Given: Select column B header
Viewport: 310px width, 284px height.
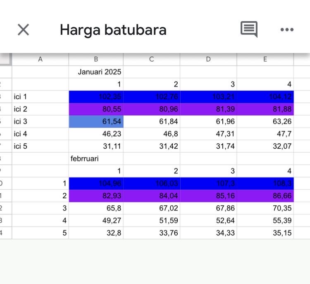Looking at the screenshot, I should 96,59.
